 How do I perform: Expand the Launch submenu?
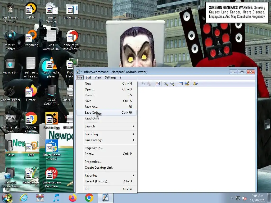[x=106, y=126]
